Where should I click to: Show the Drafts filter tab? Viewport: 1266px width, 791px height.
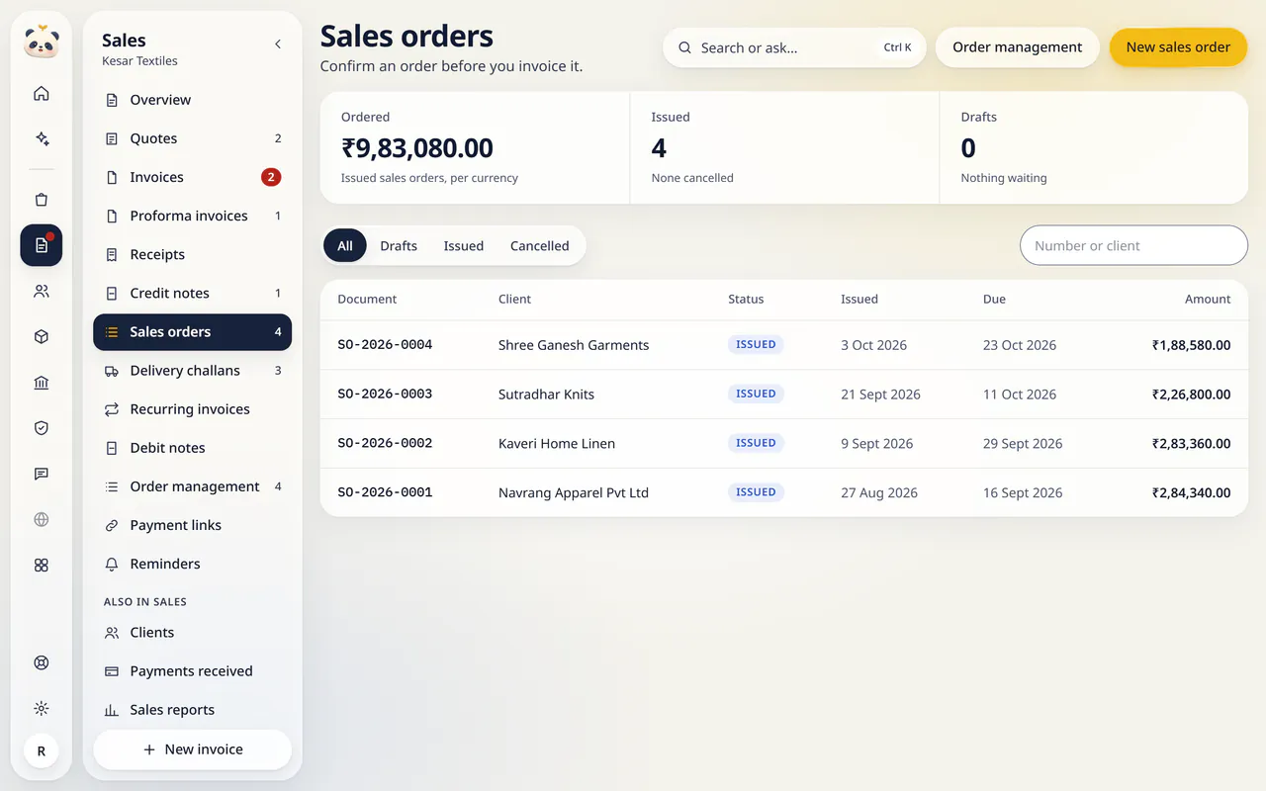(x=399, y=245)
